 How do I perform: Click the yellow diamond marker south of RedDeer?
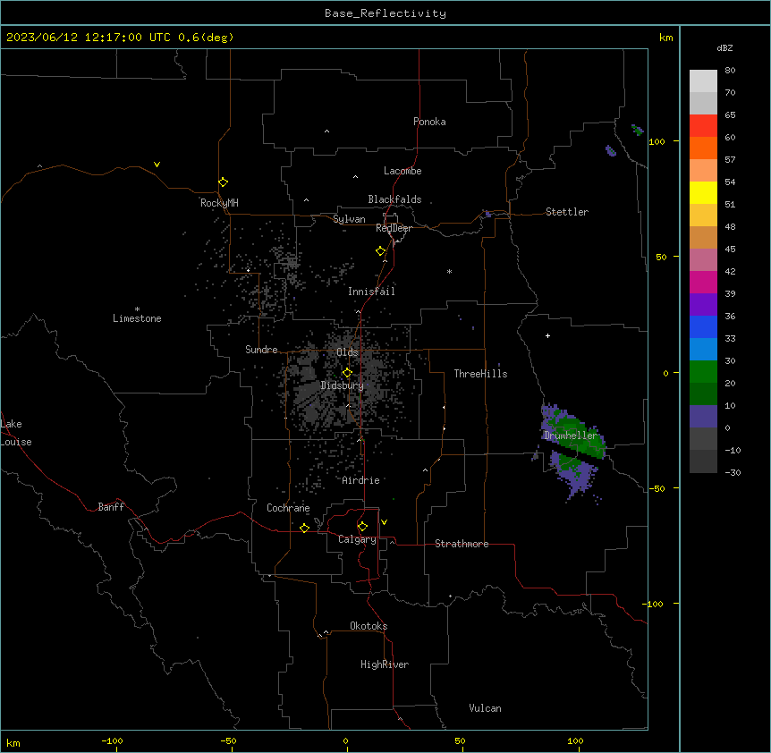pyautogui.click(x=380, y=251)
